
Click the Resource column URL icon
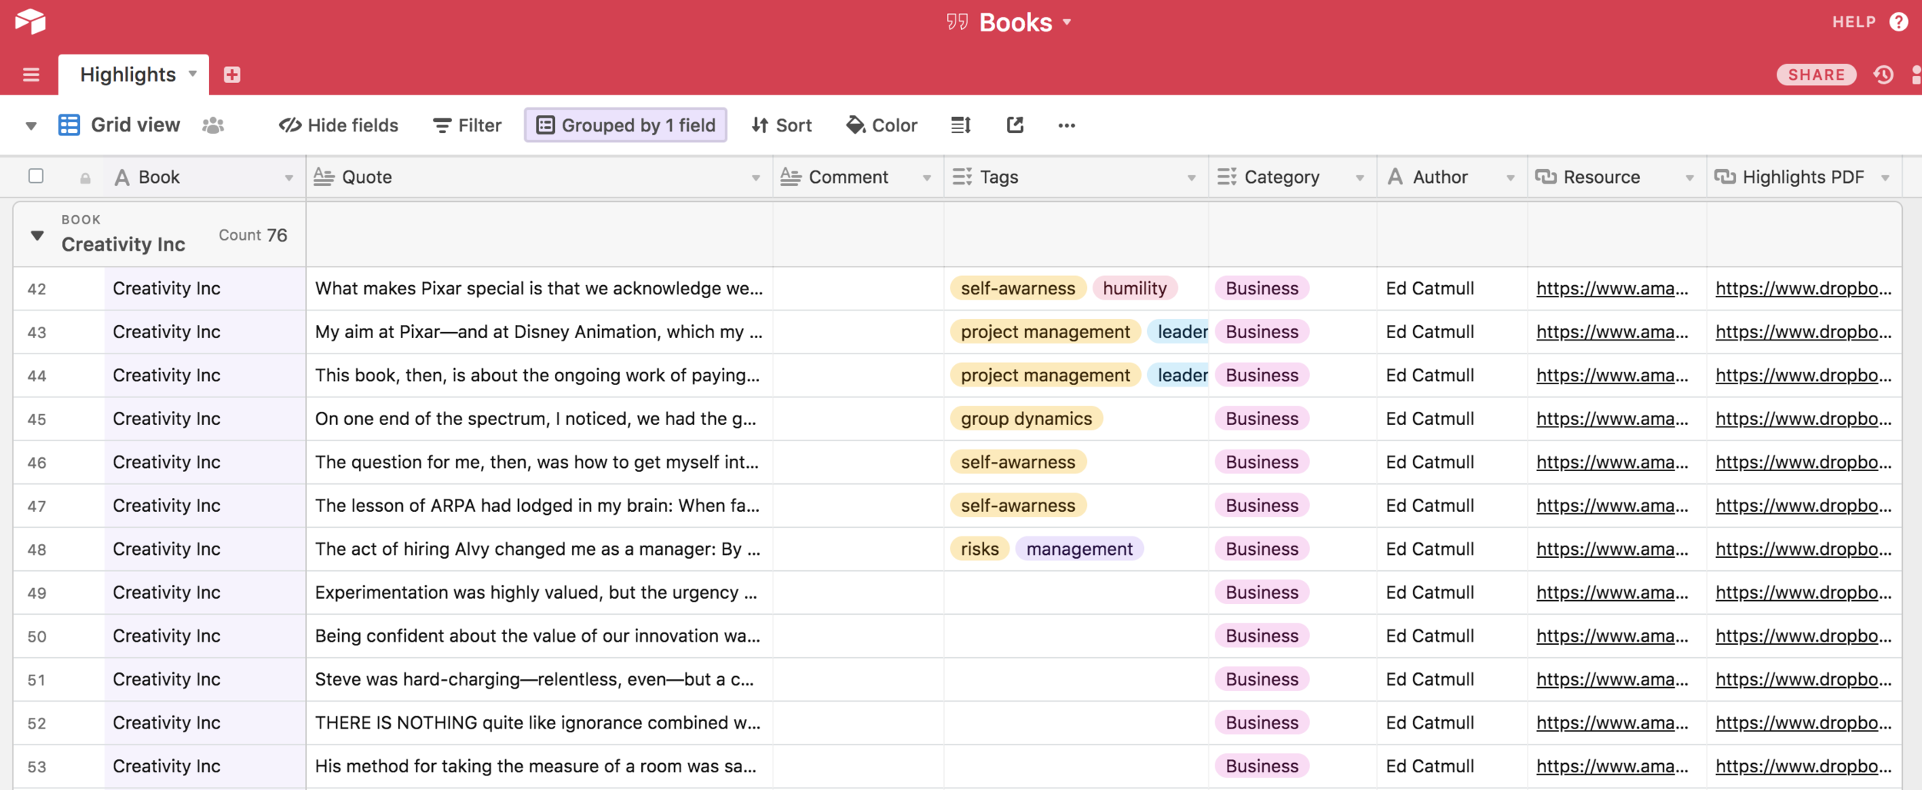[1546, 177]
